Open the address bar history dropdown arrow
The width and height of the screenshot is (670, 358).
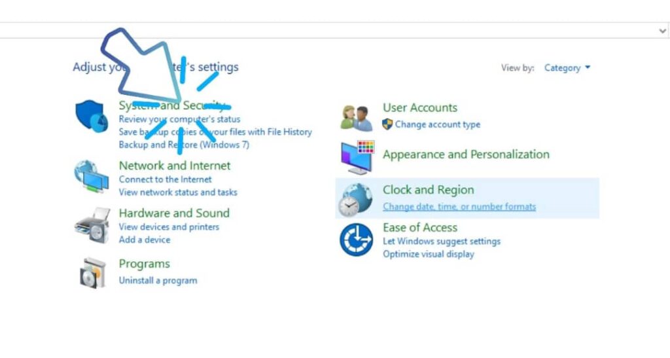[662, 31]
